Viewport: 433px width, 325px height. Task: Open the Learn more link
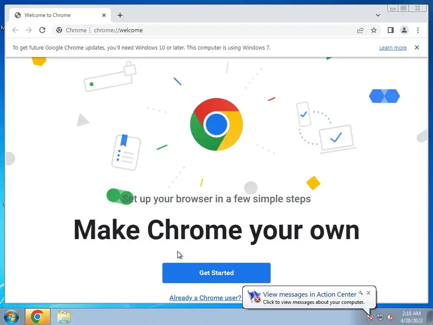pos(393,47)
